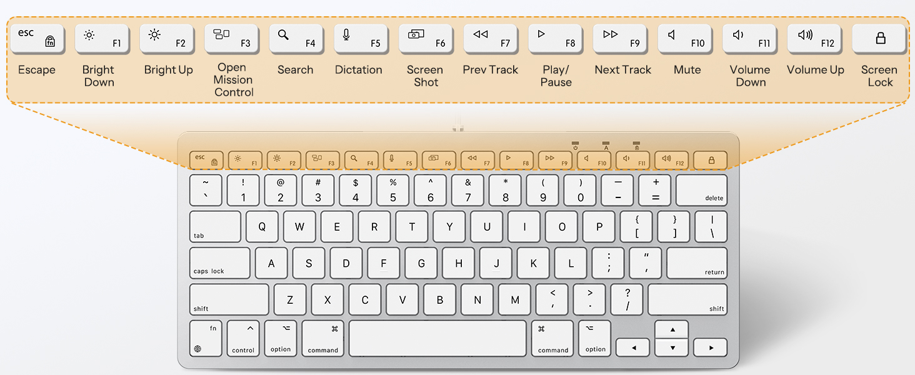Click the fn globe key

pos(206,339)
